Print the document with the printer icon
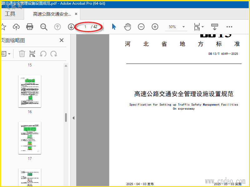The width and height of the screenshot is (250, 187). [x=30, y=27]
